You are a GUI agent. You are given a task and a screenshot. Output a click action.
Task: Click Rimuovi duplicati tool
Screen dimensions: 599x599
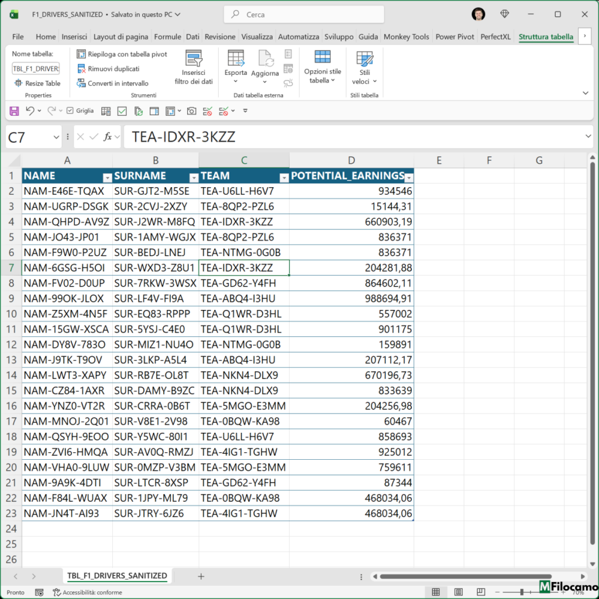[108, 69]
